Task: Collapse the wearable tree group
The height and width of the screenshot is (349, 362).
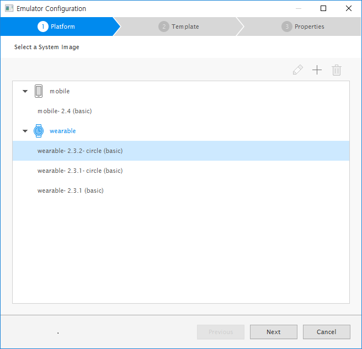Action: click(x=25, y=131)
